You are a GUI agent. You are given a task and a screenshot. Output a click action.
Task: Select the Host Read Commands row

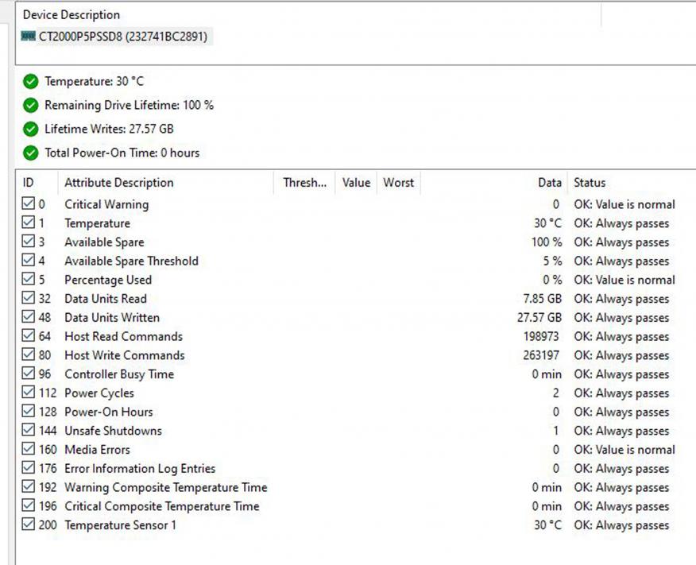coord(123,337)
